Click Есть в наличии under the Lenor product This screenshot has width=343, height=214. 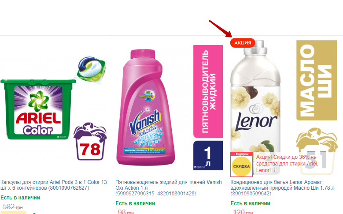(250, 203)
